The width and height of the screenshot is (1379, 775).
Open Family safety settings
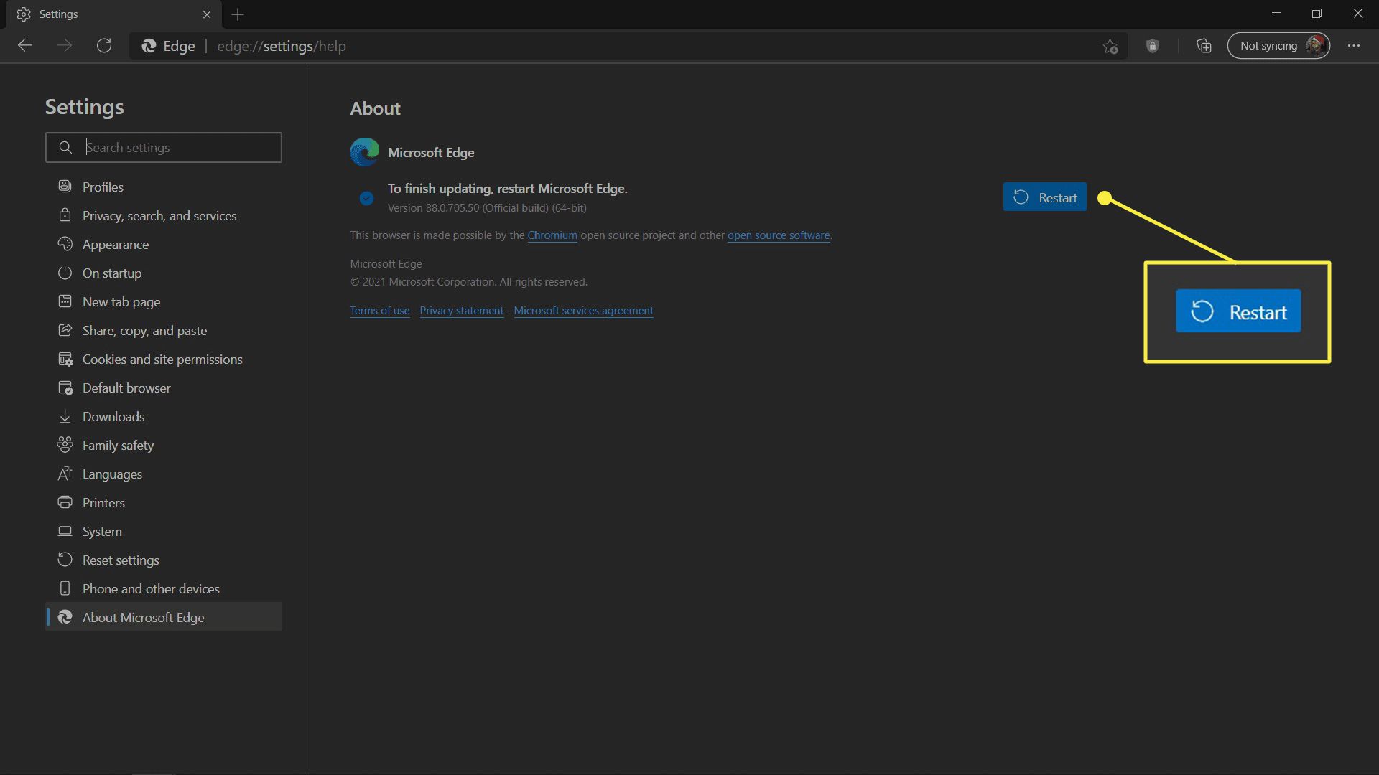[164, 445]
